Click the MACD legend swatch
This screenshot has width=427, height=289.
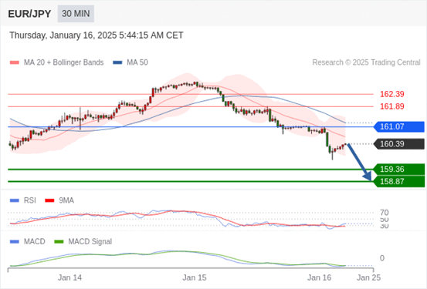click(x=15, y=241)
